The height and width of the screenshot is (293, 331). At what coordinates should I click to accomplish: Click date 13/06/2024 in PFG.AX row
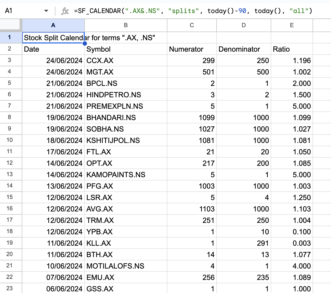(53, 186)
